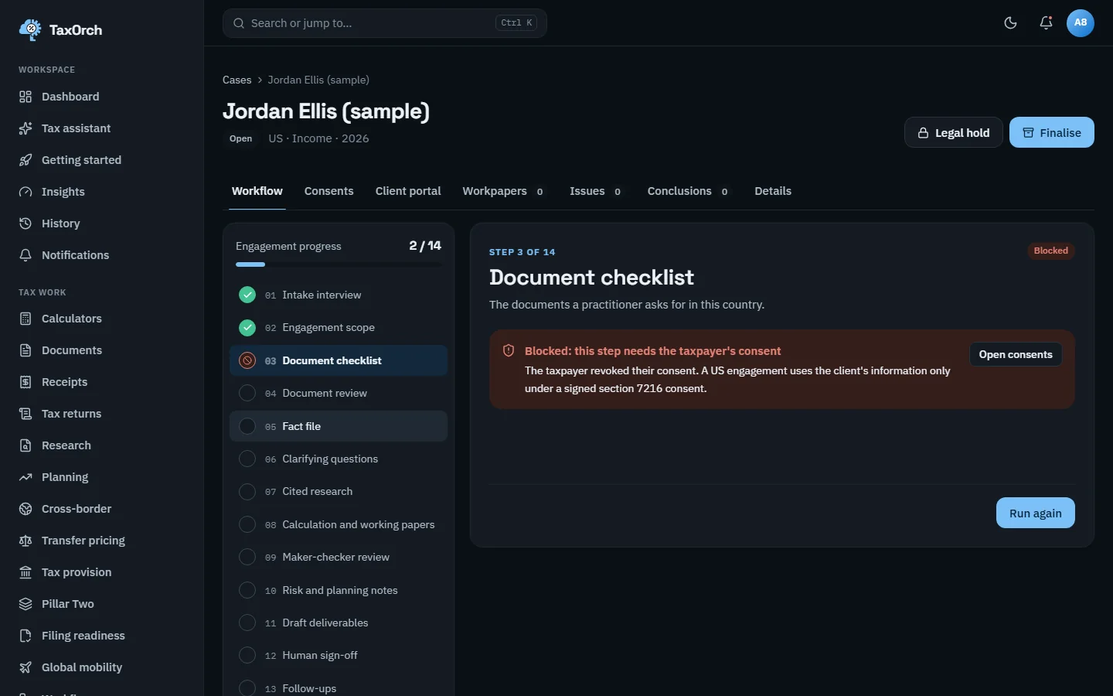1113x696 pixels.
Task: Open the Planning trend icon
Action: [x=26, y=477]
